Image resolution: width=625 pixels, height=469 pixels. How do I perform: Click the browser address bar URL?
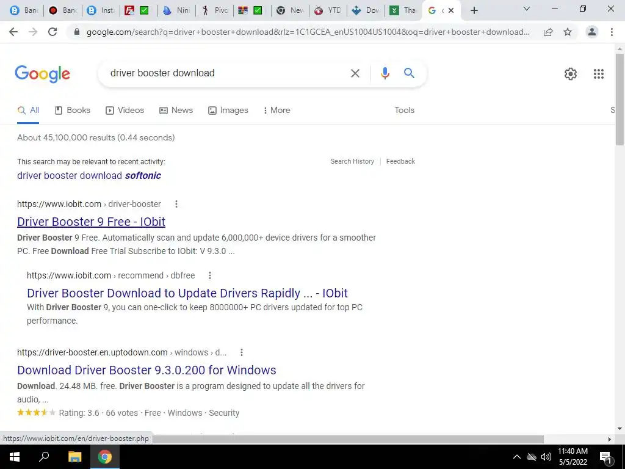pyautogui.click(x=308, y=32)
